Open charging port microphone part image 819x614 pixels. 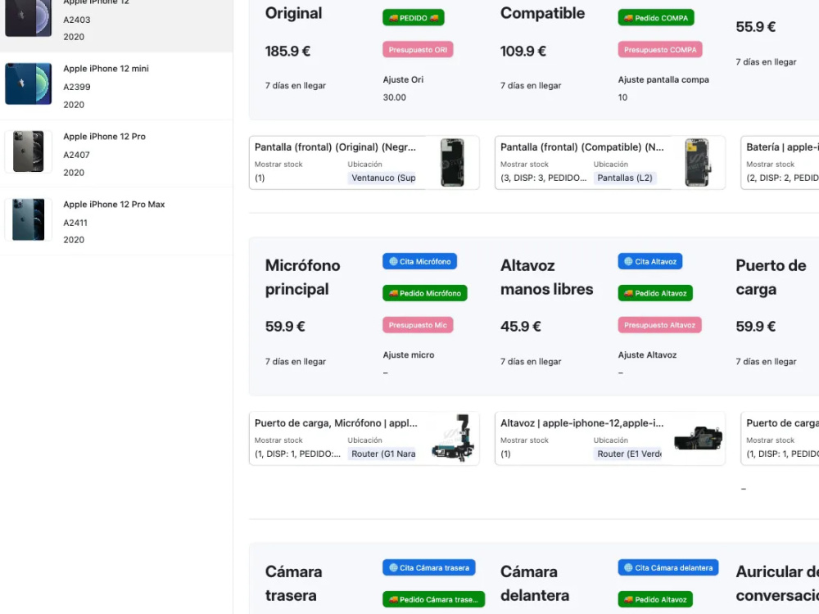[x=452, y=438]
